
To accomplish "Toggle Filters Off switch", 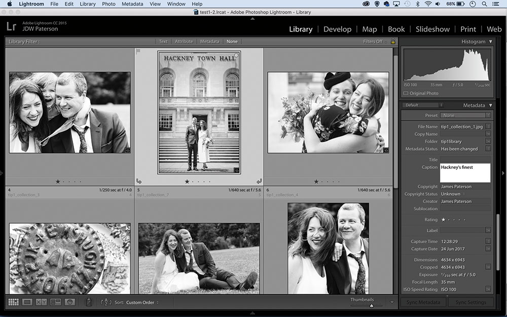I will coord(375,42).
